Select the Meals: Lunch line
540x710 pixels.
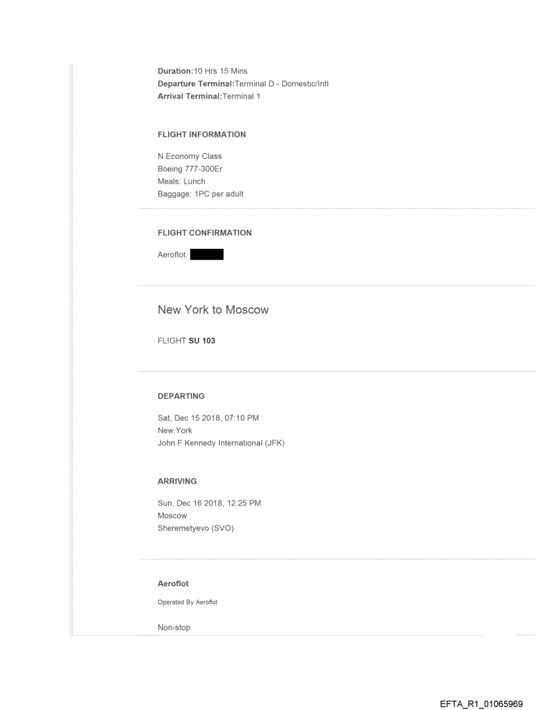coord(181,181)
